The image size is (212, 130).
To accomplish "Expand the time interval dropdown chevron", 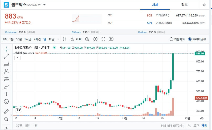I will (58, 39).
